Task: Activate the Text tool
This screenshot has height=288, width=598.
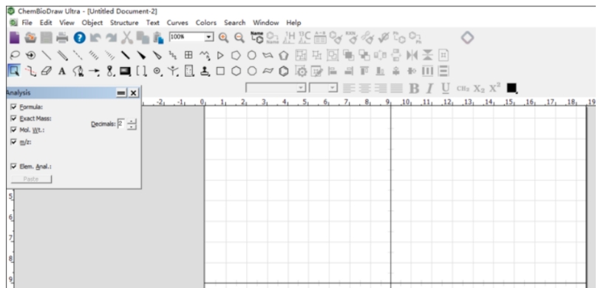Action: coord(62,71)
